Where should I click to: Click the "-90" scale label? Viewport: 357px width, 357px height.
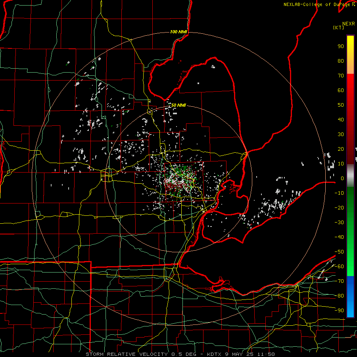[x=339, y=310]
